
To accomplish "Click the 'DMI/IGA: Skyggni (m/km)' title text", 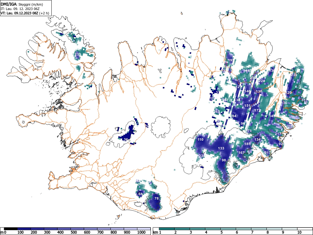I will click(x=22, y=4).
